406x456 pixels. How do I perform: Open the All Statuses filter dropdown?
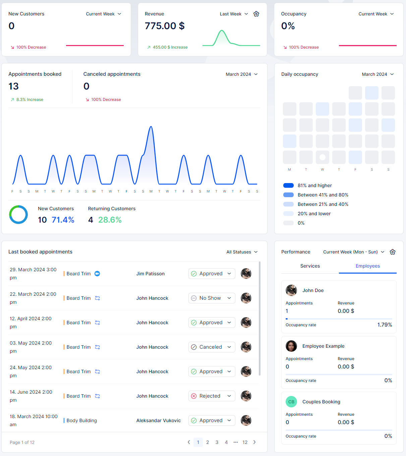pos(242,252)
